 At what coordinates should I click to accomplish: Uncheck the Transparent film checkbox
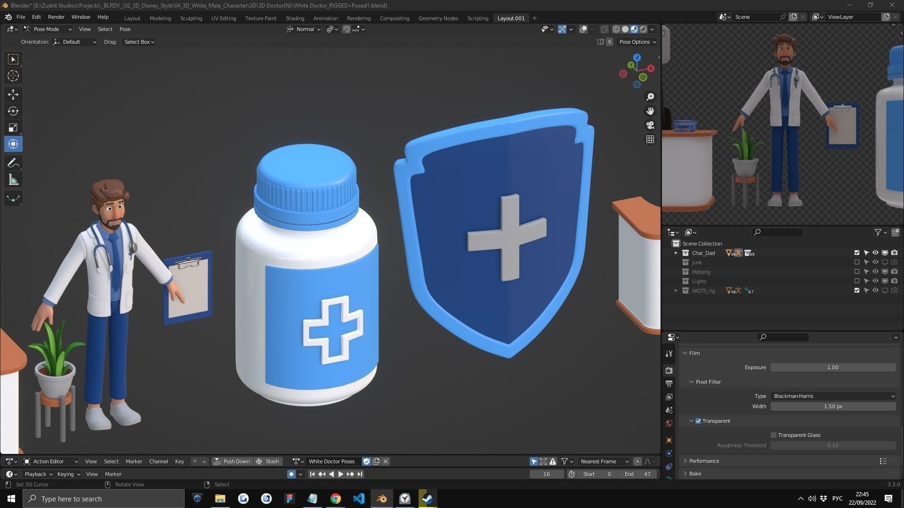pos(698,421)
